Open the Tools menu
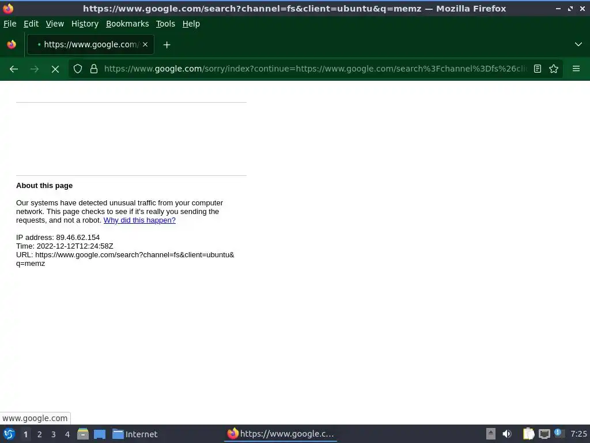The image size is (590, 443). 165,24
